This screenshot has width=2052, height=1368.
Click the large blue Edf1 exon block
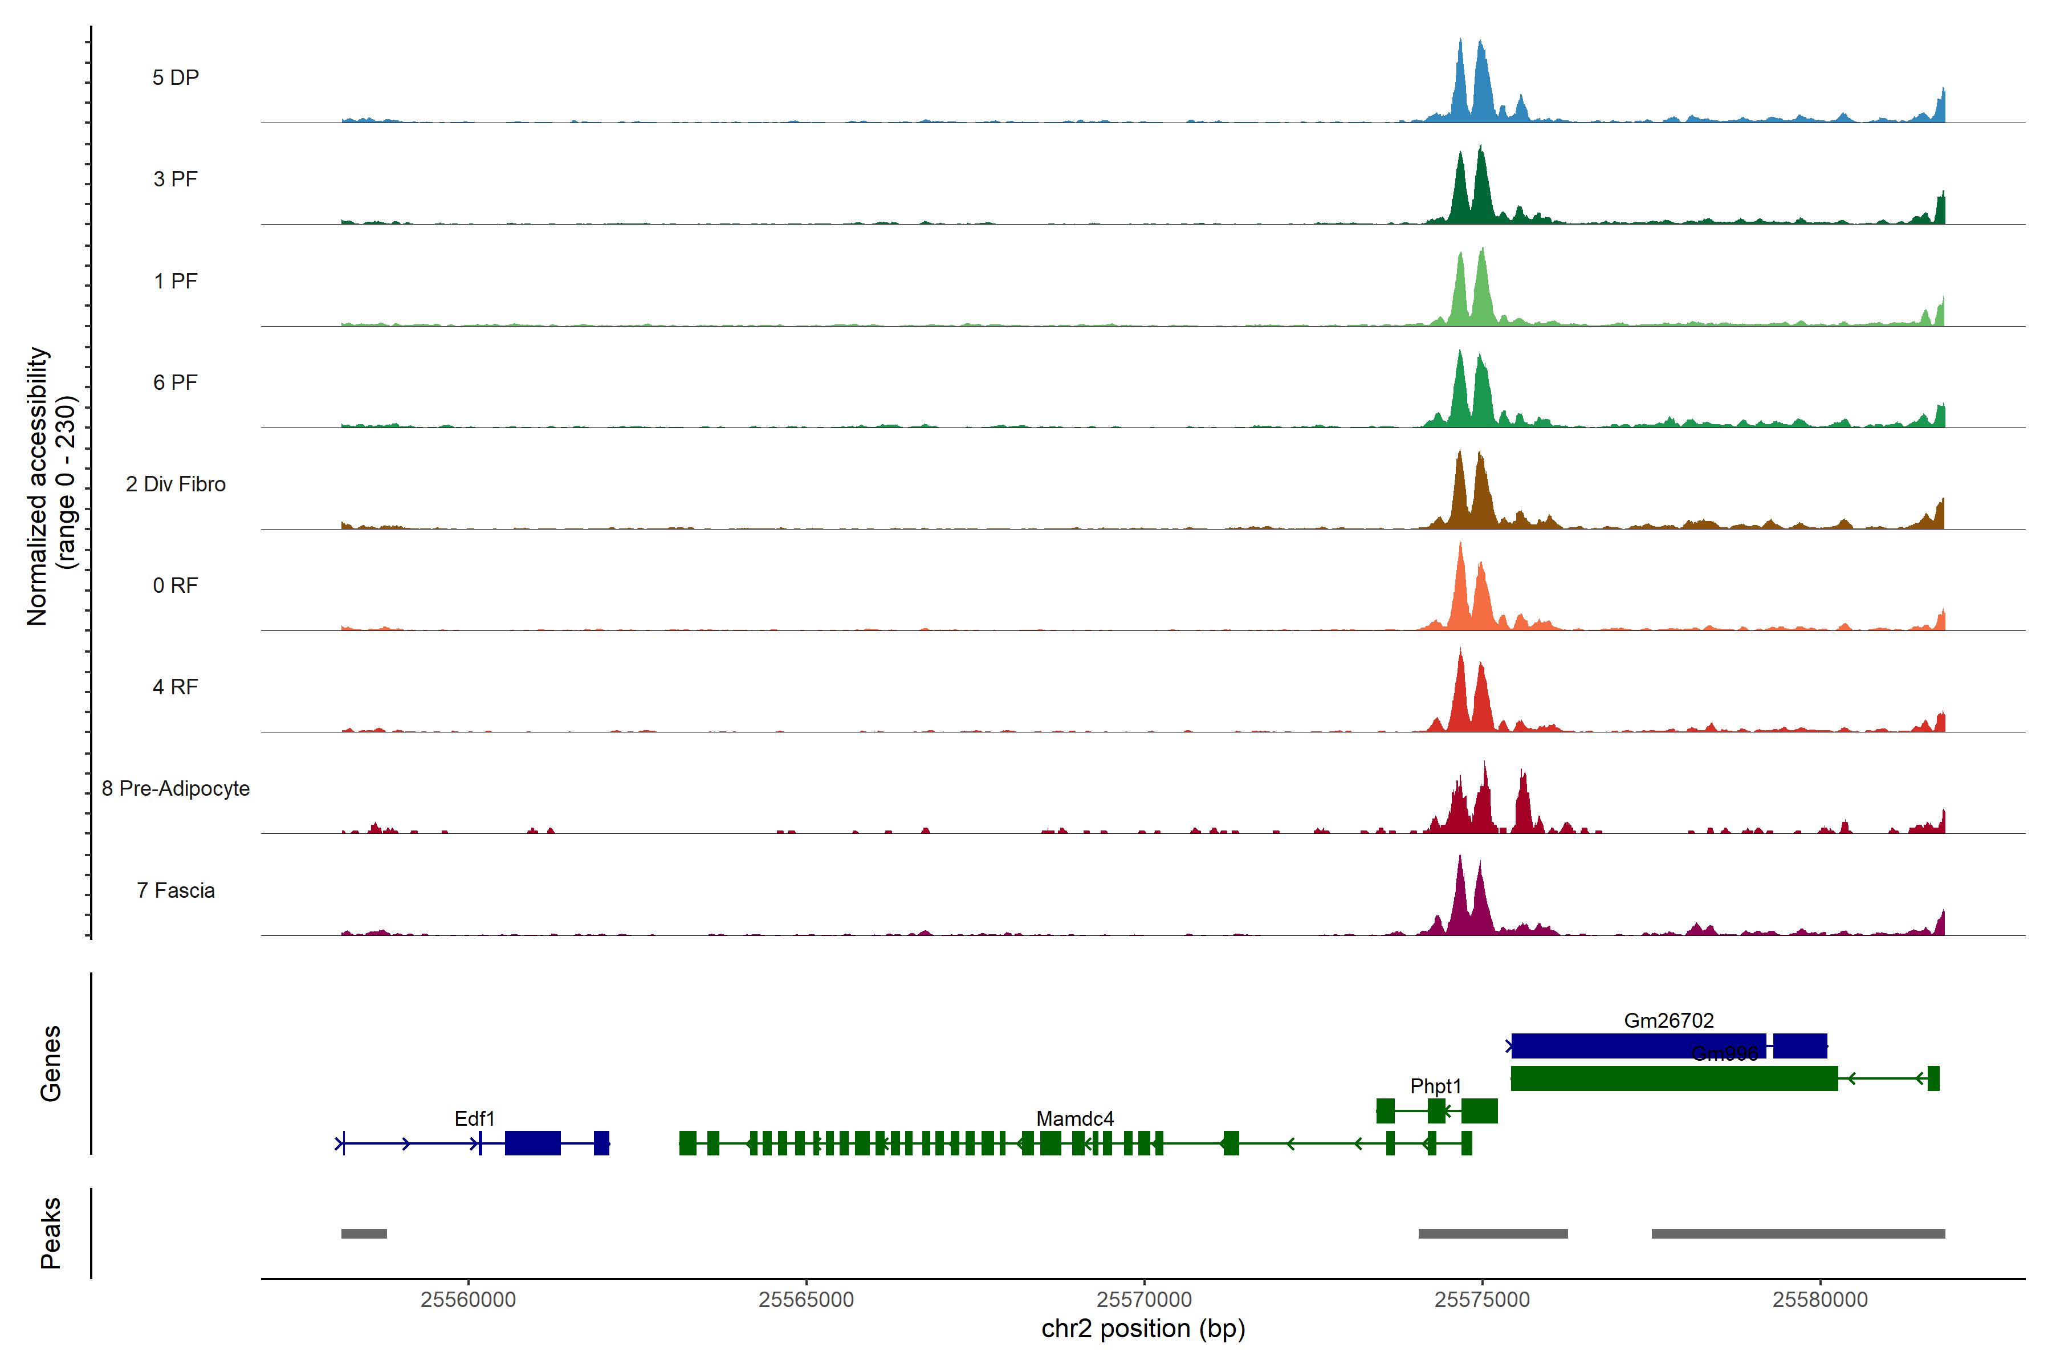[x=532, y=1142]
